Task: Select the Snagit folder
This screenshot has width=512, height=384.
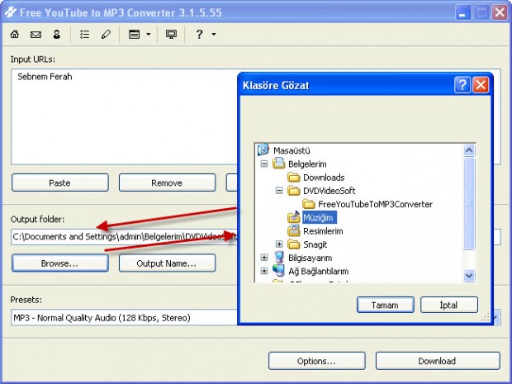Action: (x=315, y=244)
